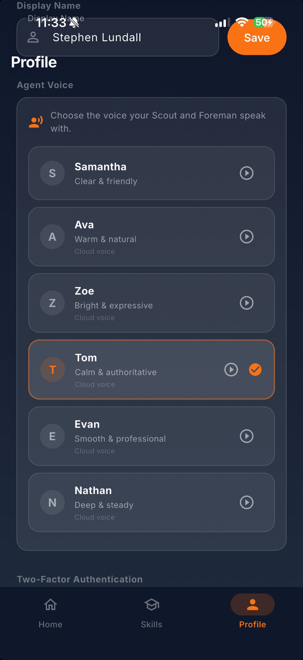
Task: Save the profile changes
Action: (257, 37)
